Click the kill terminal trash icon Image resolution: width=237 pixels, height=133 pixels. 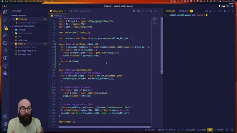225,11
